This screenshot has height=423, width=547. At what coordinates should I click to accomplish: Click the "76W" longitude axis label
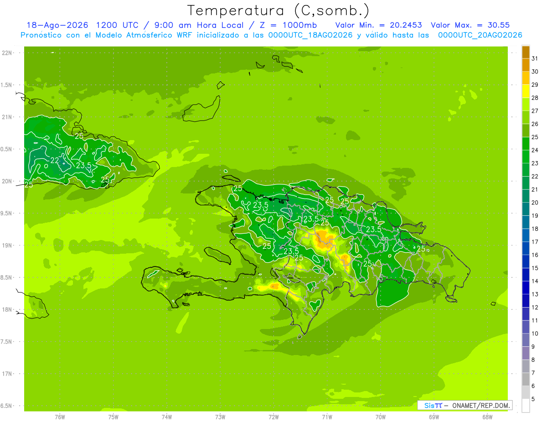click(60, 418)
